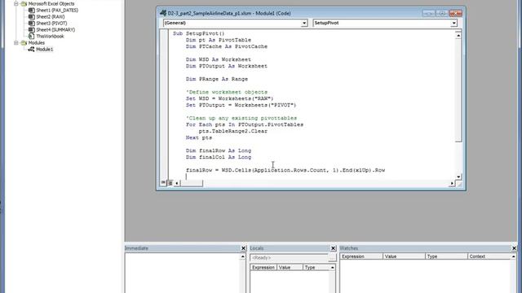Viewport: 522px width, 293px height.
Task: Maximize the Module1 code window
Action: [442, 13]
